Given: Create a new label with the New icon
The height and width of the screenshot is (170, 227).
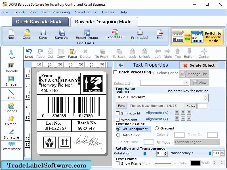Looking at the screenshot, I should (x=11, y=34).
